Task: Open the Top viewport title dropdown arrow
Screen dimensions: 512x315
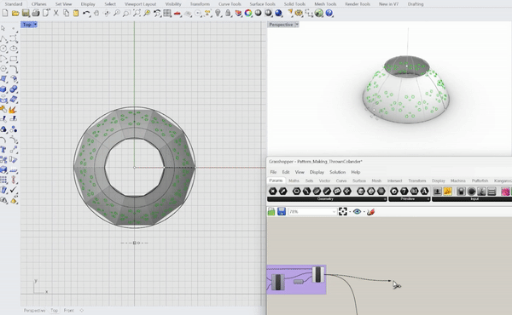Action: click(x=35, y=25)
